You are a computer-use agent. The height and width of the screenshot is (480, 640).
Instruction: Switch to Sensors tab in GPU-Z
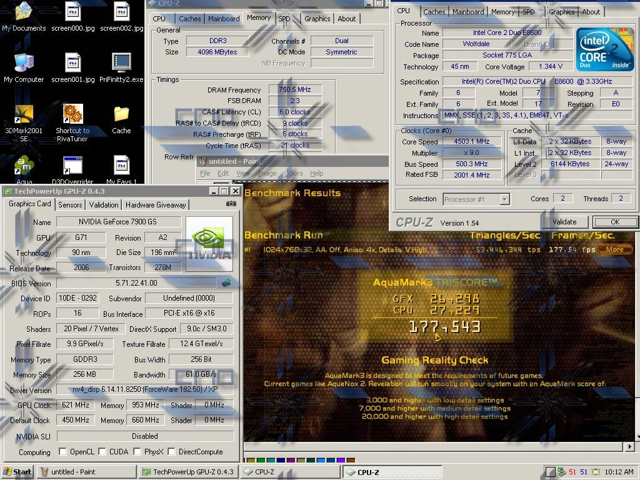point(70,204)
